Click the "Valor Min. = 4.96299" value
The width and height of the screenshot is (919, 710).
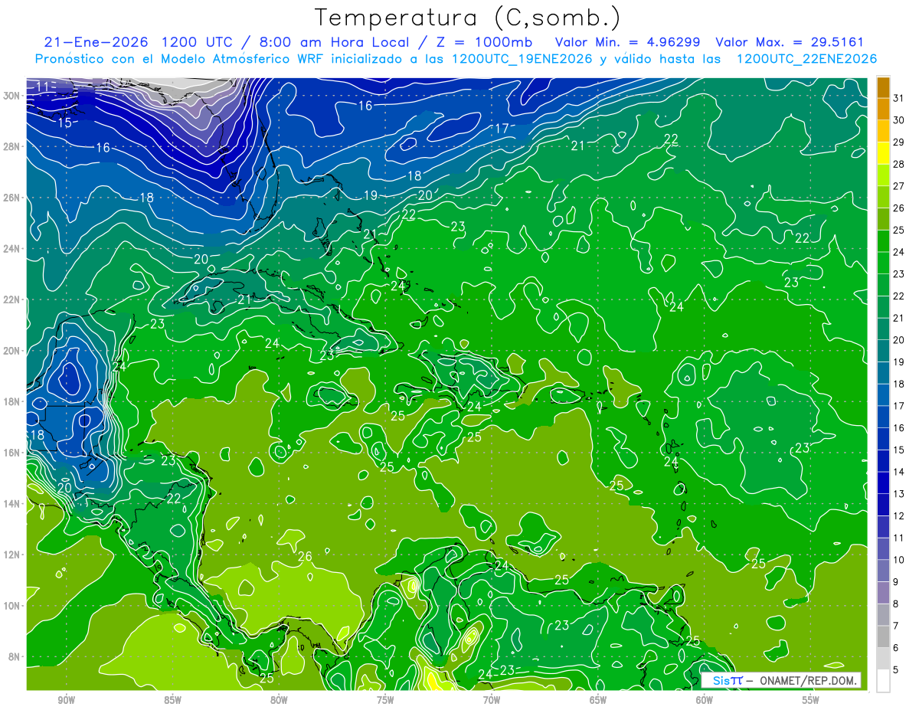[x=630, y=42]
